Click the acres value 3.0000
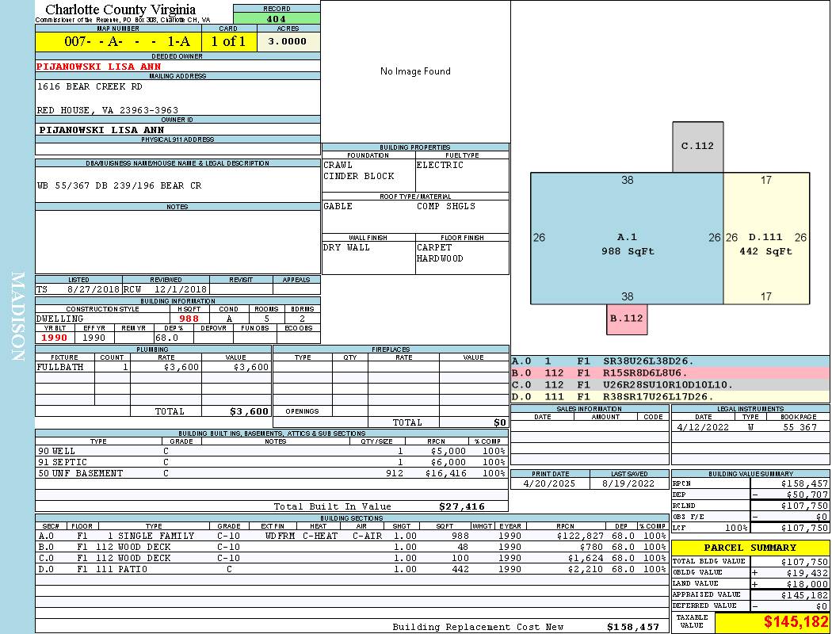This screenshot has width=832, height=634. point(287,42)
